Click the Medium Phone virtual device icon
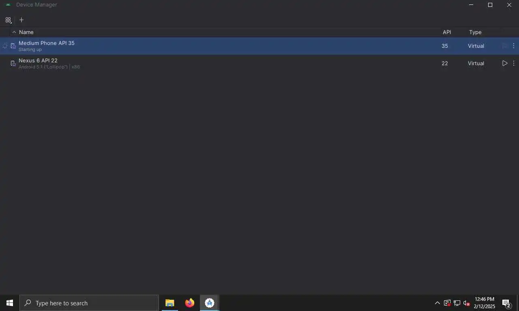Viewport: 519px width, 311px height. tap(13, 46)
